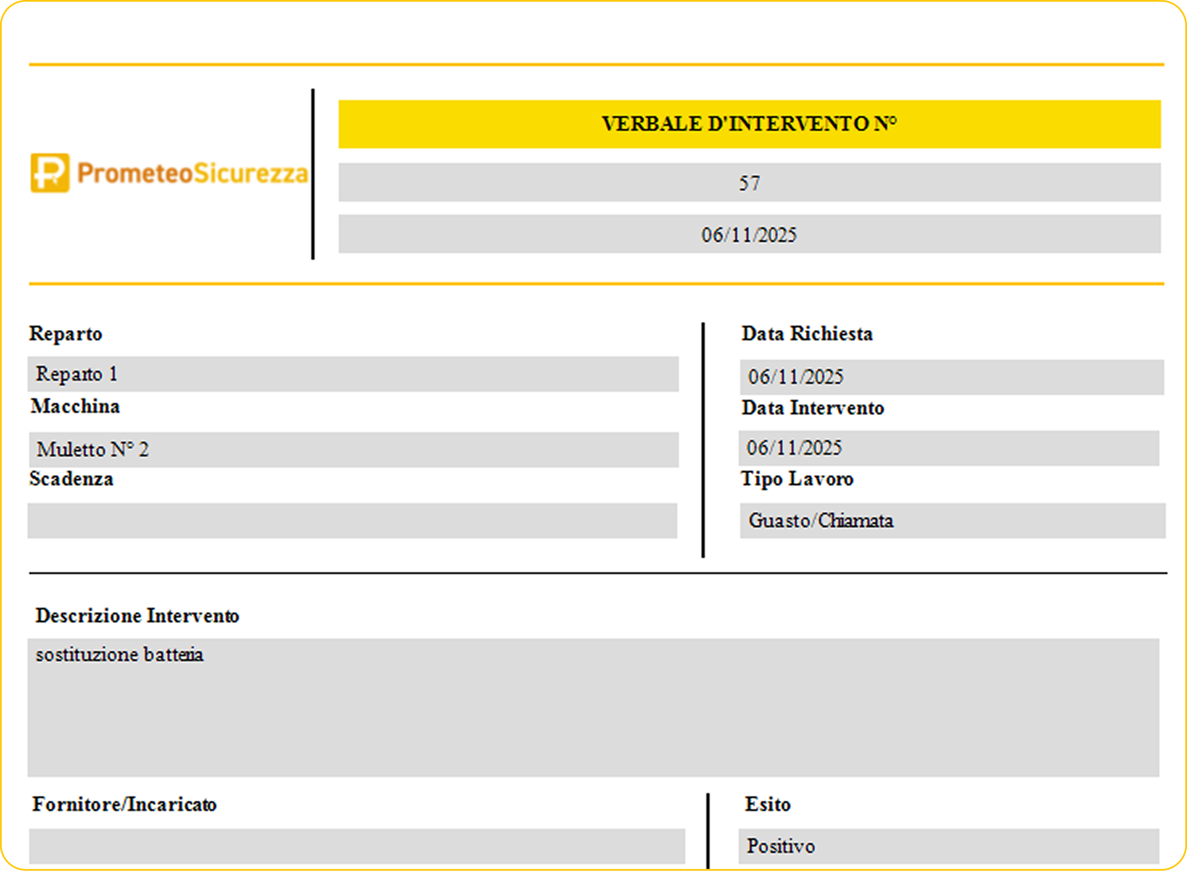Click the Data Richiesta label

coord(807,334)
